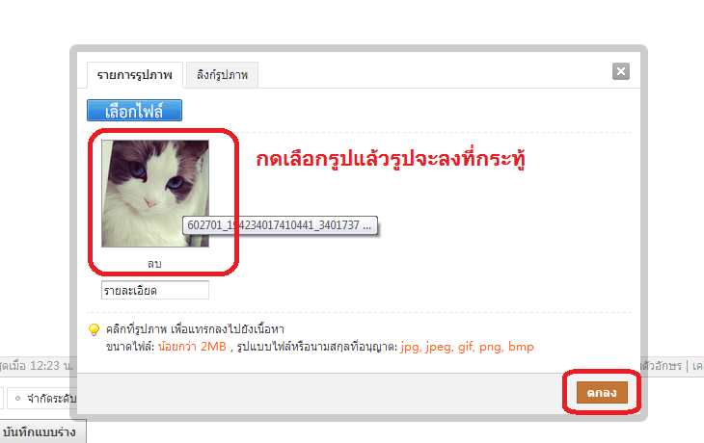Viewport: 704px width, 443px height.
Task: Switch to the รายการรูปภาพ tab
Action: point(135,75)
